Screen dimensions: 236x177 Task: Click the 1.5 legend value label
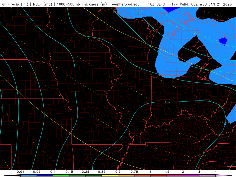pyautogui.click(x=167, y=172)
